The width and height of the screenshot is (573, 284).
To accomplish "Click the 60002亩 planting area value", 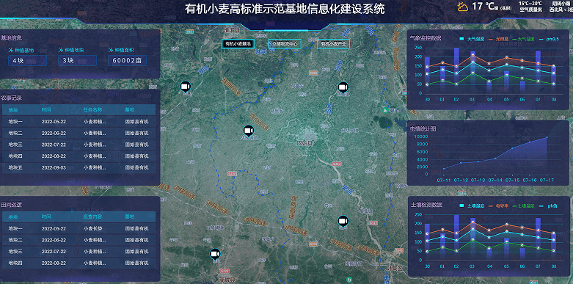I will point(127,61).
